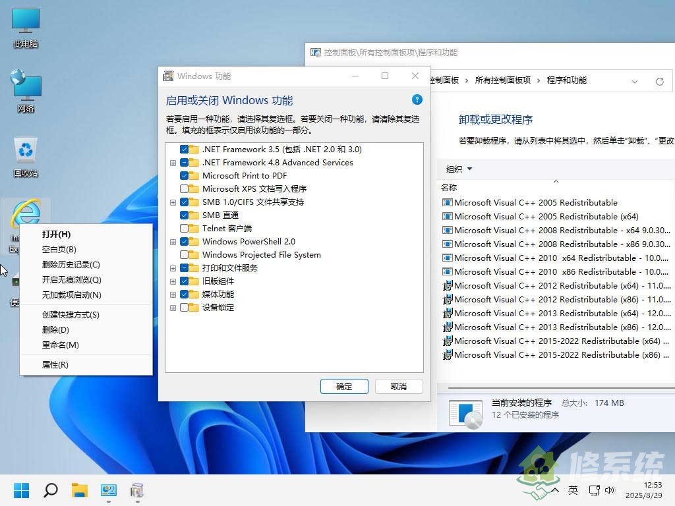Check the 设备锁定 checkbox
The image size is (675, 506).
coord(185,308)
